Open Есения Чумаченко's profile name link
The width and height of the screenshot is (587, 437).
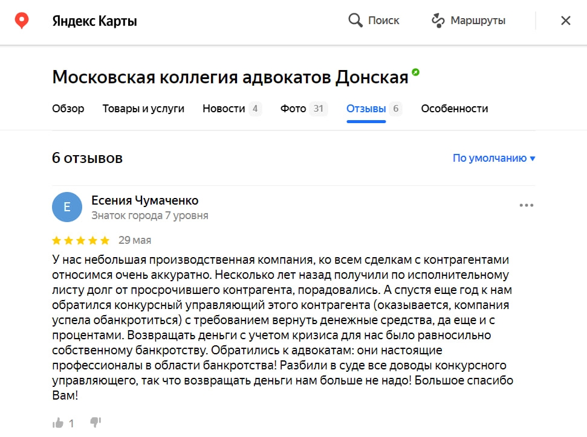144,200
